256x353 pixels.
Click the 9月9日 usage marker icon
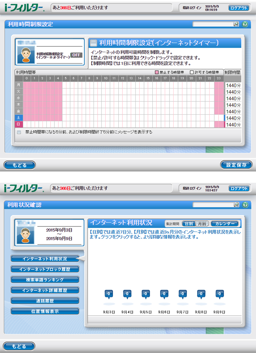tap(220, 294)
